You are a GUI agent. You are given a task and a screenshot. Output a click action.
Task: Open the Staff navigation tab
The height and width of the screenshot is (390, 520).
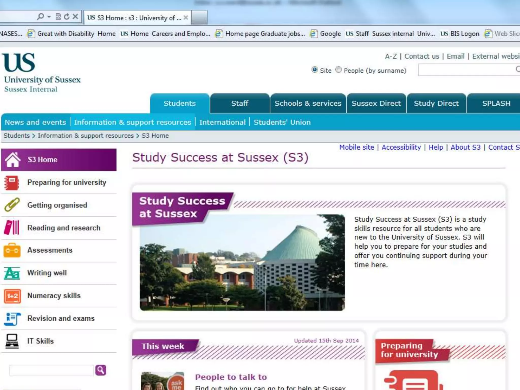click(240, 103)
